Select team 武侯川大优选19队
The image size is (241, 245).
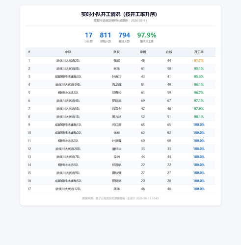pyautogui.click(x=68, y=85)
